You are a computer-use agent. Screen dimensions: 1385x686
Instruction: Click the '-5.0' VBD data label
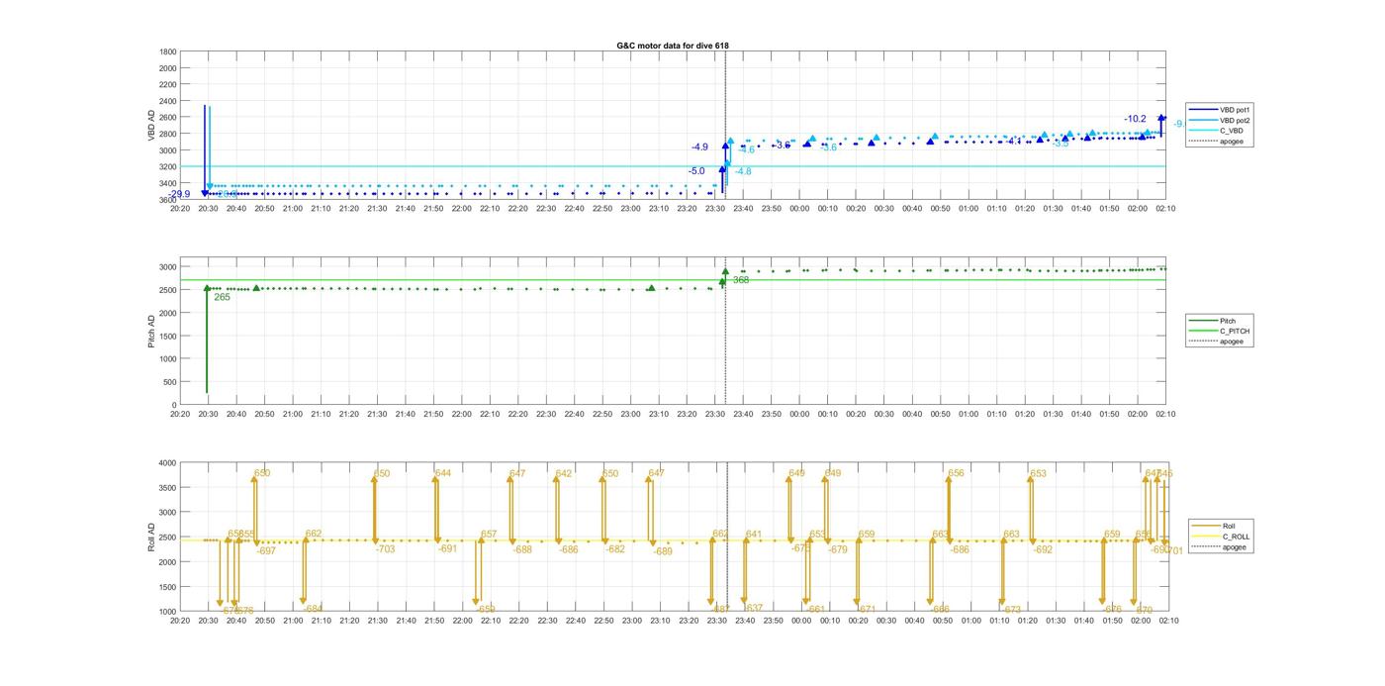pos(696,171)
